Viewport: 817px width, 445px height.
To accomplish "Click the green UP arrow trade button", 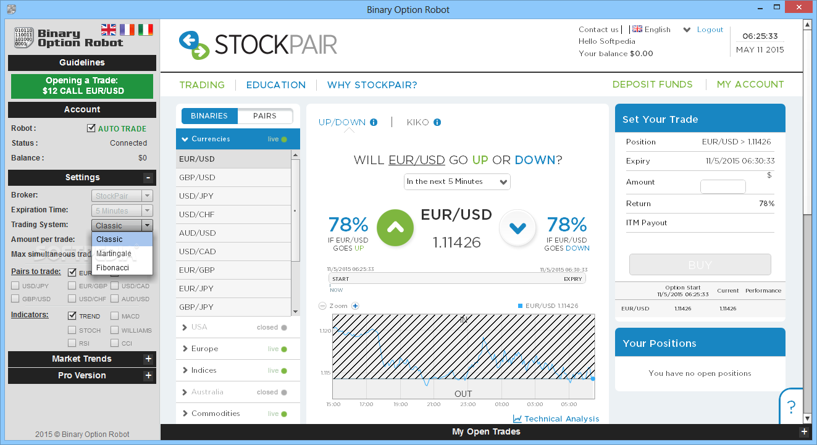I will [x=395, y=228].
